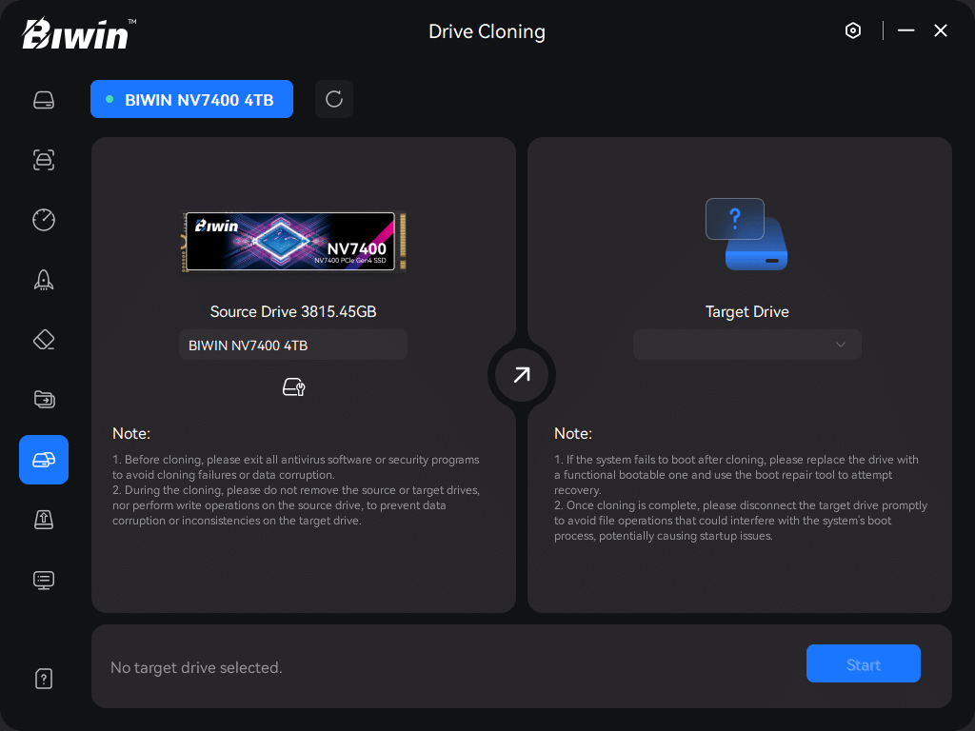Open the drive scan sidebar icon
Screen dimensions: 975x731
(x=44, y=160)
